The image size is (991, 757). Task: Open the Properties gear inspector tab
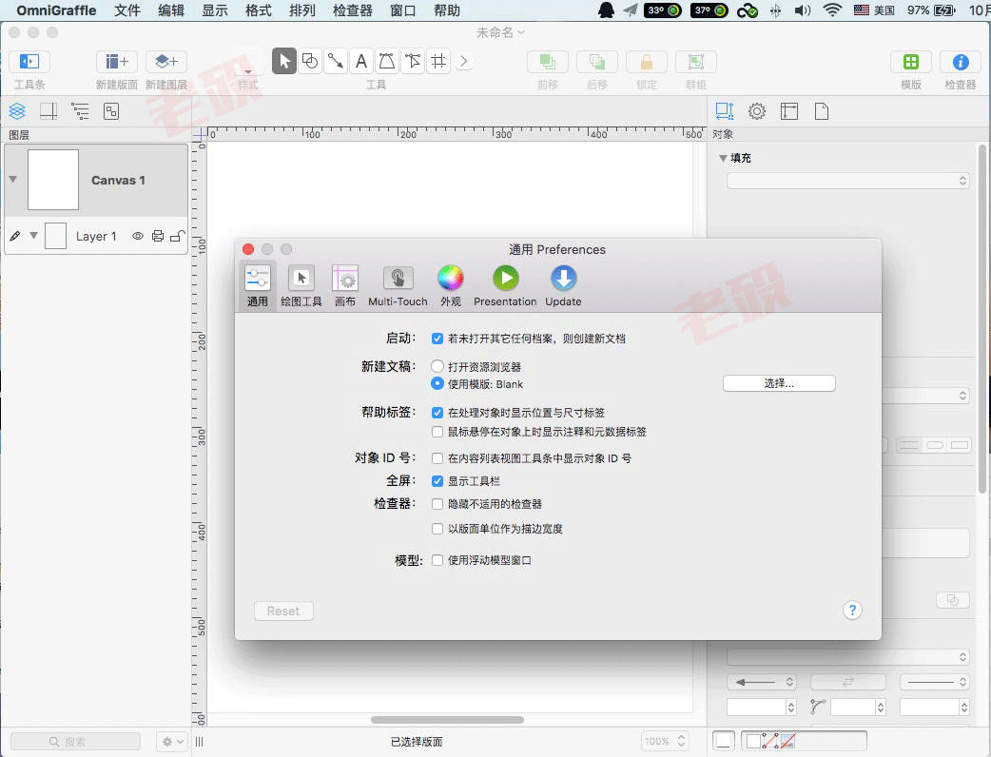(756, 111)
